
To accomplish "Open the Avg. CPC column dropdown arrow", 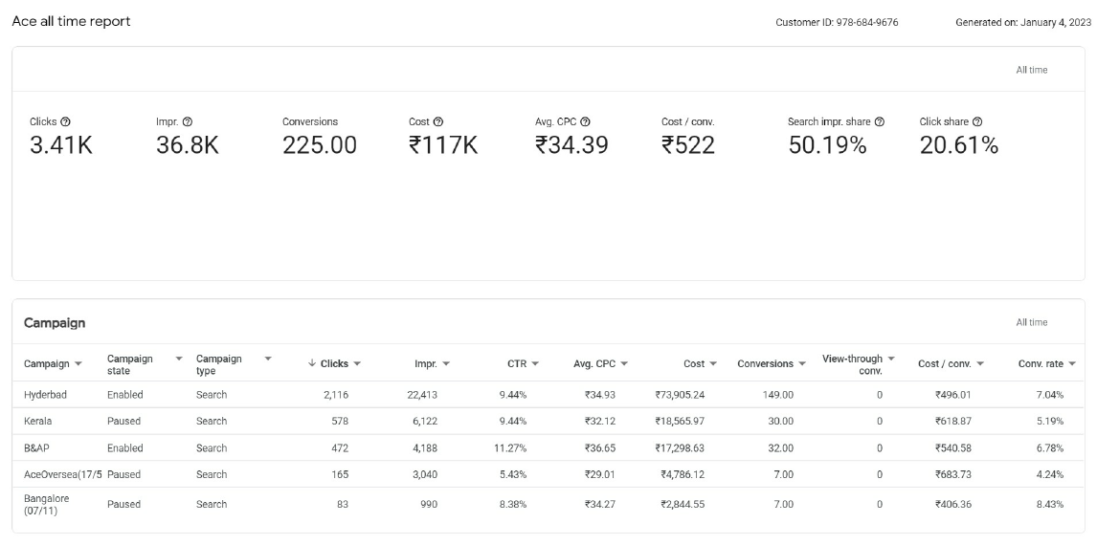I will pos(624,364).
